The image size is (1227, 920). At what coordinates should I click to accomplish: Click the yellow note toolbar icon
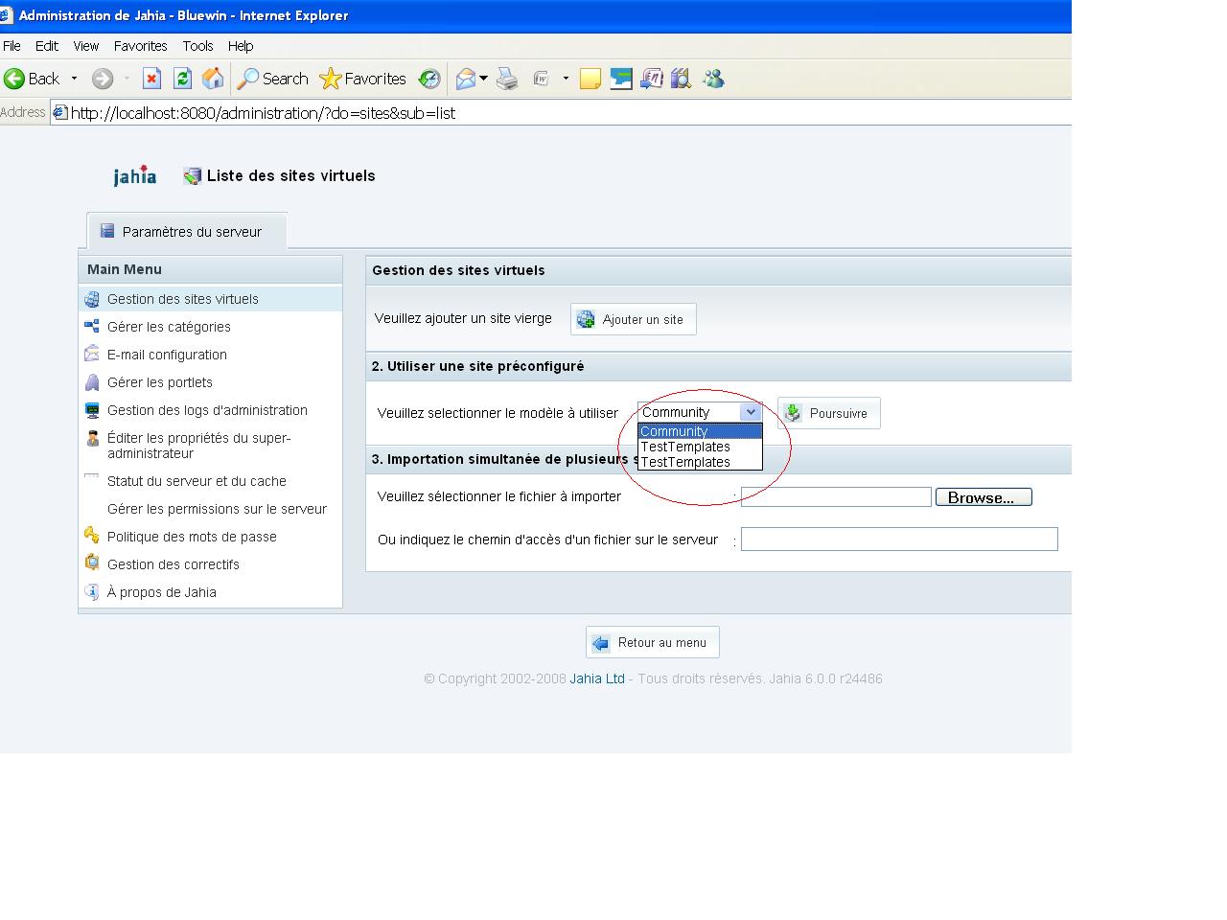tap(590, 79)
